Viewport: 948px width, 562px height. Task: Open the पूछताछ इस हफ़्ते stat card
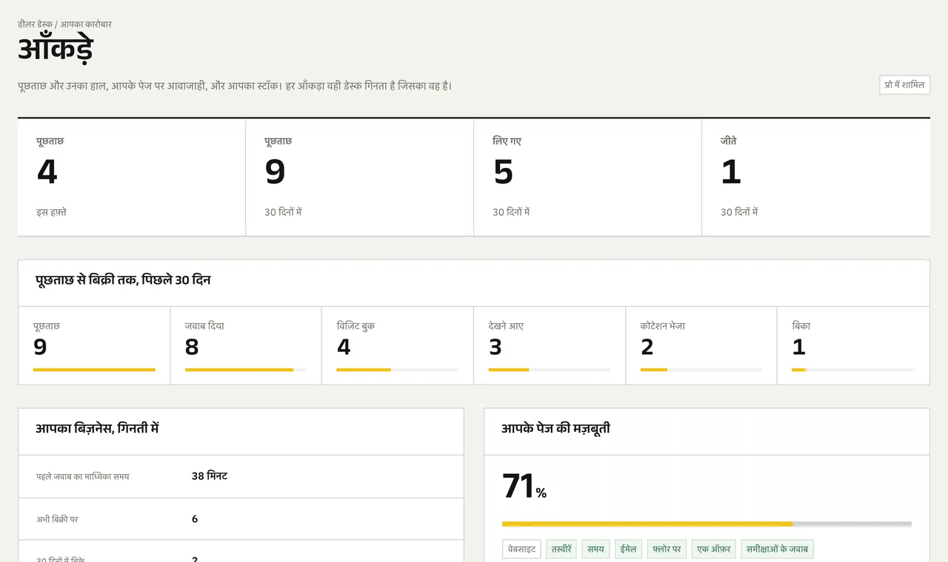tap(132, 177)
